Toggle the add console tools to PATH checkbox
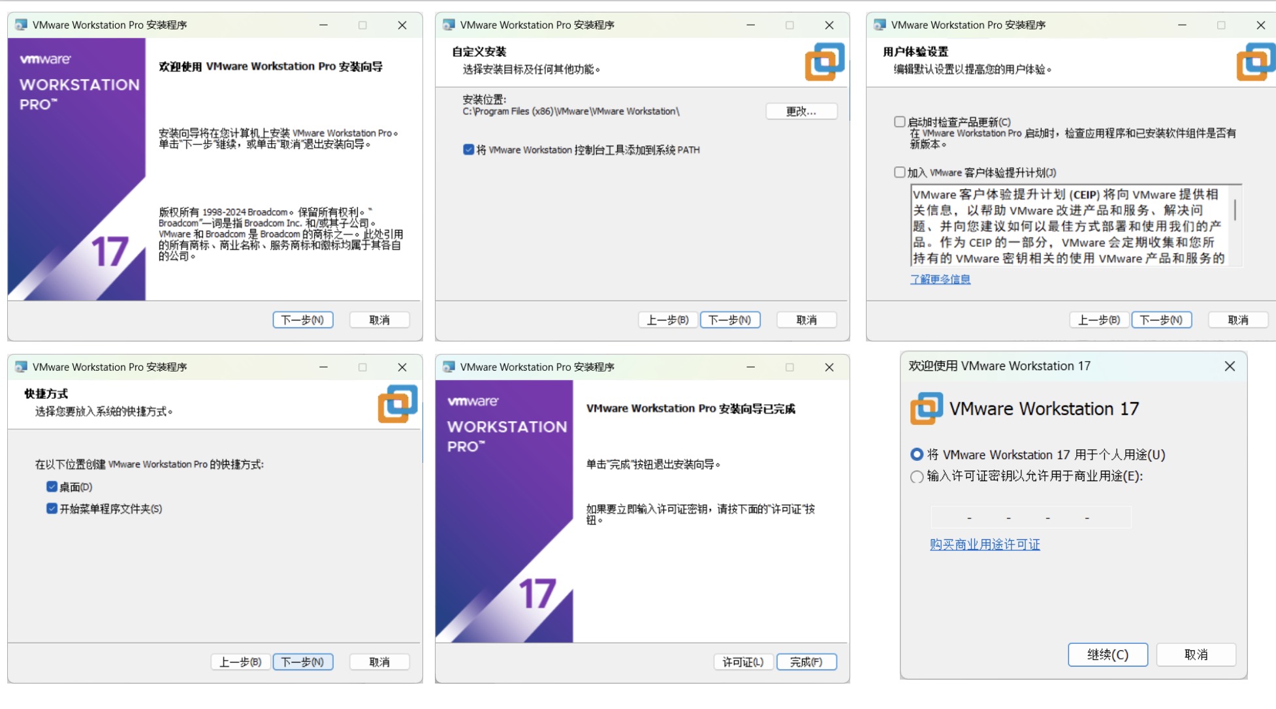This screenshot has height=709, width=1276. 468,150
